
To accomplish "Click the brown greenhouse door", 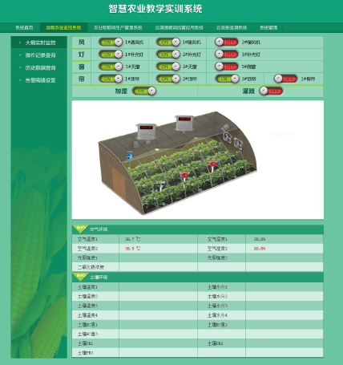I will (x=119, y=185).
